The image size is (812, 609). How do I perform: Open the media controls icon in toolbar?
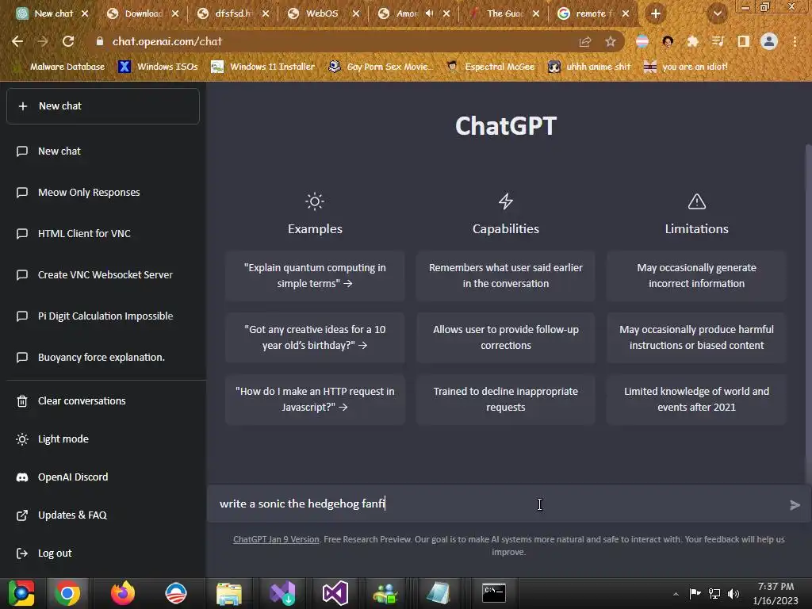tap(718, 41)
